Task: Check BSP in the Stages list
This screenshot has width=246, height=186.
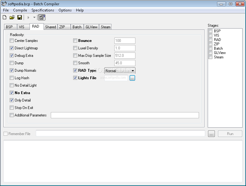Action: pyautogui.click(x=211, y=31)
